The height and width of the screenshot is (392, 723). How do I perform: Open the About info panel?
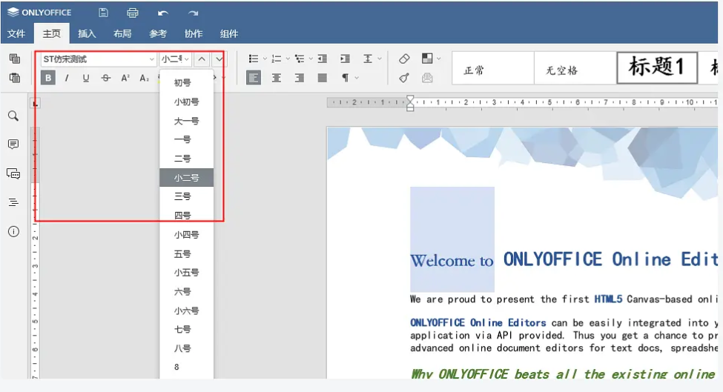(13, 231)
